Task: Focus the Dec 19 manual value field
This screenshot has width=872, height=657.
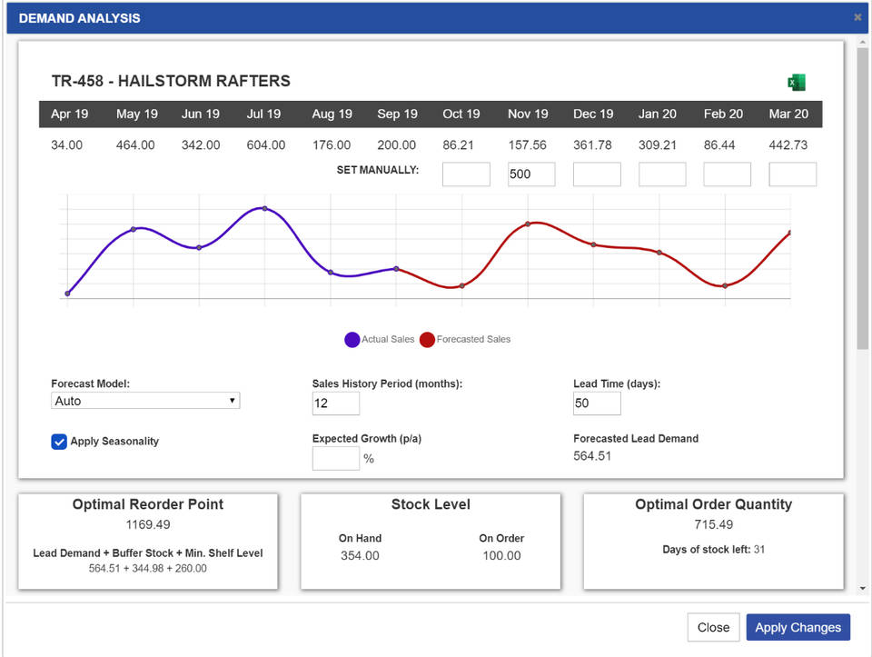Action: 597,174
